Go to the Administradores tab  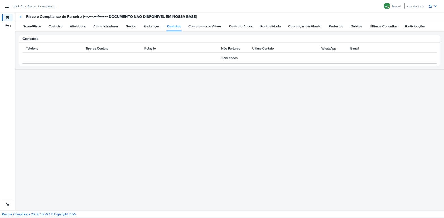pyautogui.click(x=106, y=26)
